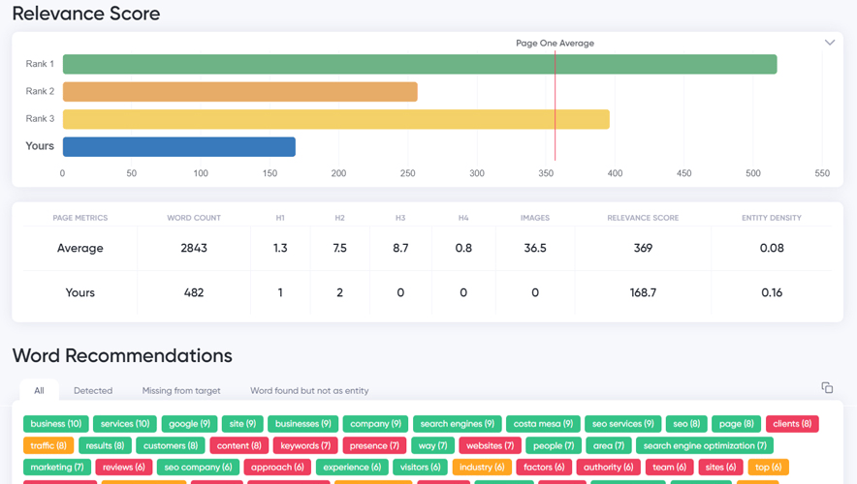This screenshot has width=857, height=484.
Task: Select the orange traffic (8) tag
Action: pos(48,446)
